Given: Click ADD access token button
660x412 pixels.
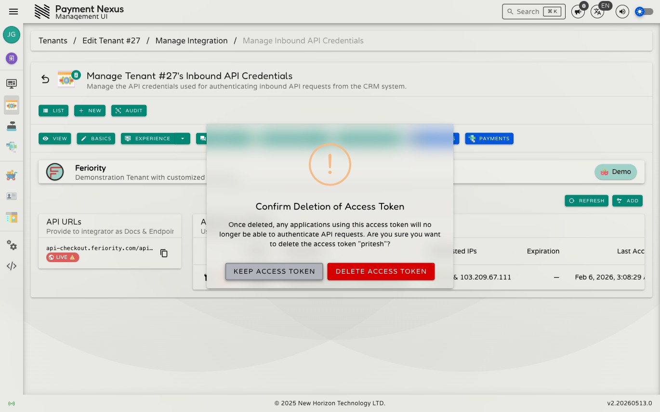Looking at the screenshot, I should click(x=627, y=200).
